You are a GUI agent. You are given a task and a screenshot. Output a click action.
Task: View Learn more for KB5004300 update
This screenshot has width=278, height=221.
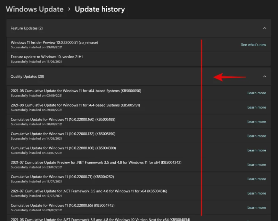click(256, 150)
